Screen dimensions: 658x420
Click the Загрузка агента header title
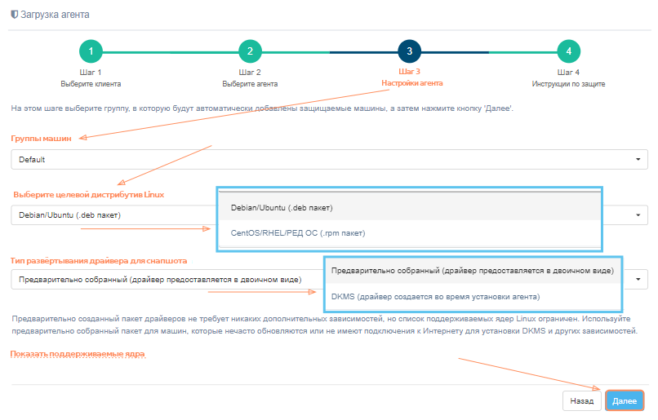click(x=56, y=15)
